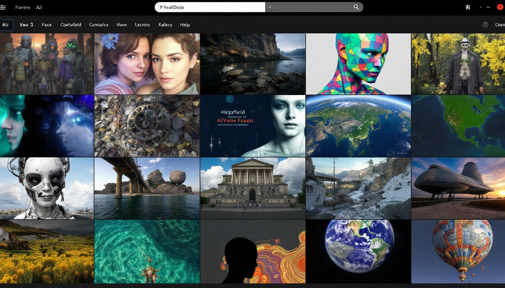Screen dimensions: 505x288
Task: Click the magnifying glass search icon
Action: tap(356, 7)
